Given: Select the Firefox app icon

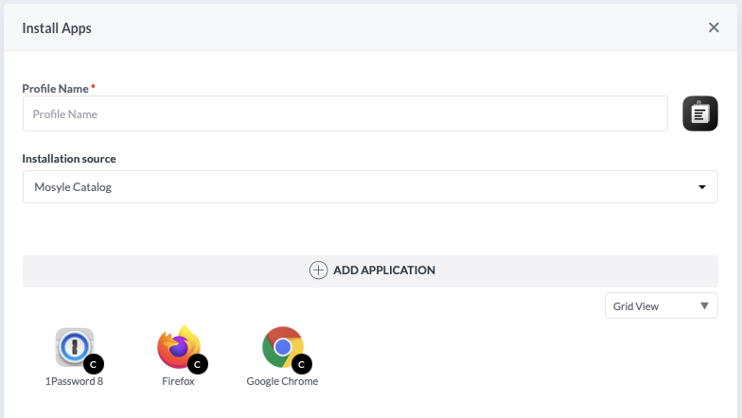Looking at the screenshot, I should click(x=178, y=347).
